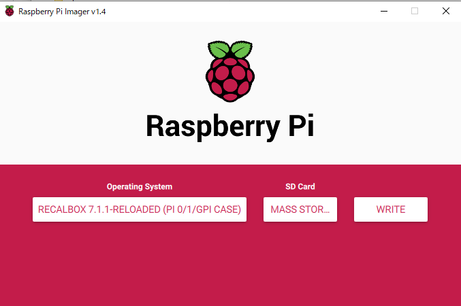Choose SD card via MASS STOR... button
Image resolution: width=461 pixels, height=306 pixels.
pos(300,209)
